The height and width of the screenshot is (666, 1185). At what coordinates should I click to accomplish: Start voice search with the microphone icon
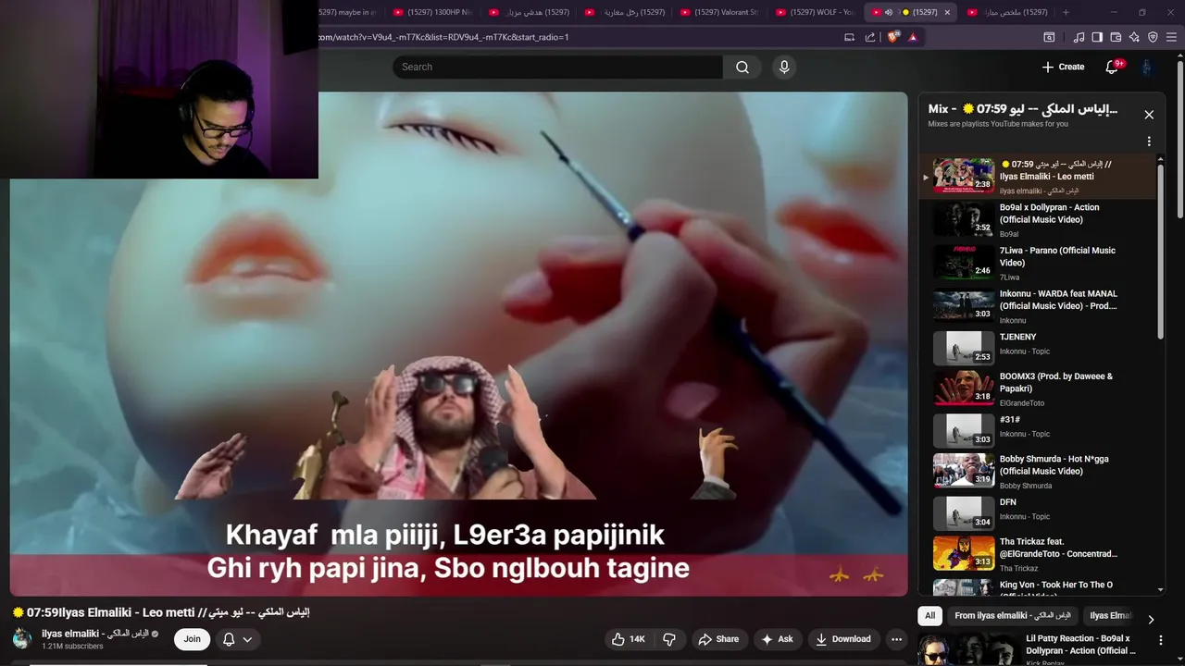[784, 67]
